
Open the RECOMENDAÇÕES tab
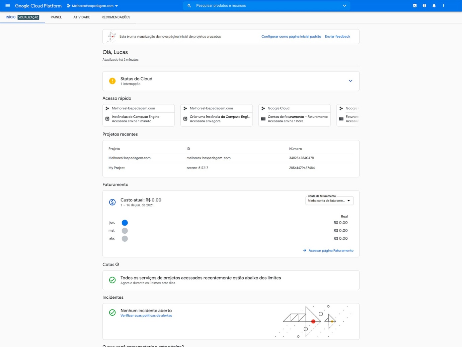(116, 17)
